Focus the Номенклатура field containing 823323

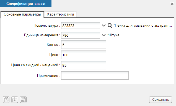click(x=81, y=26)
